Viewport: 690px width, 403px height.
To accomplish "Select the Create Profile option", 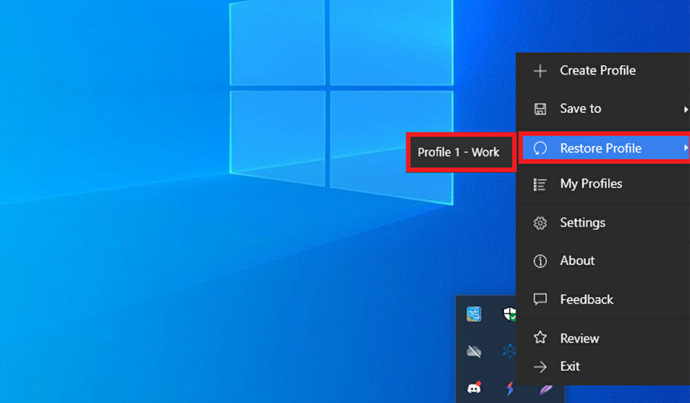I will click(598, 71).
